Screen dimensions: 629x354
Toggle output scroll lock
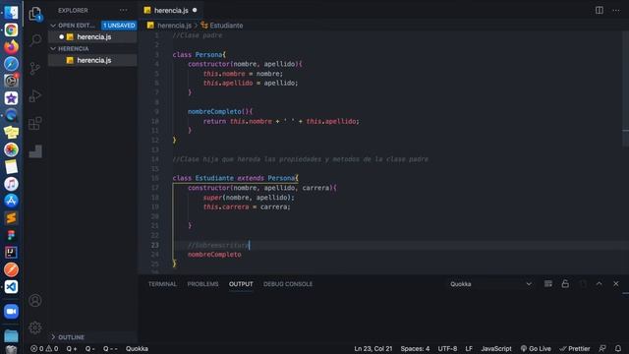pos(565,284)
